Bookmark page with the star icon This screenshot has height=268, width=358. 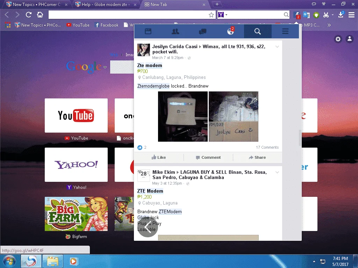pos(211,15)
